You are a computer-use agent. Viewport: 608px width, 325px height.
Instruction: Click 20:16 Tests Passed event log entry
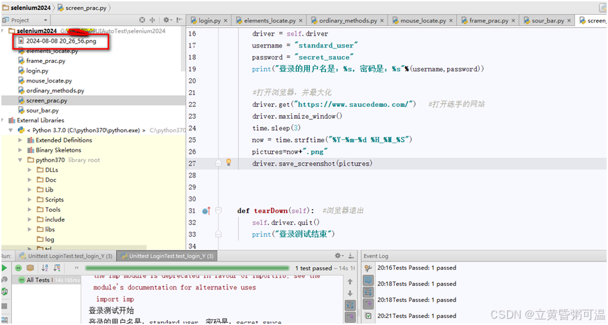pyautogui.click(x=416, y=268)
